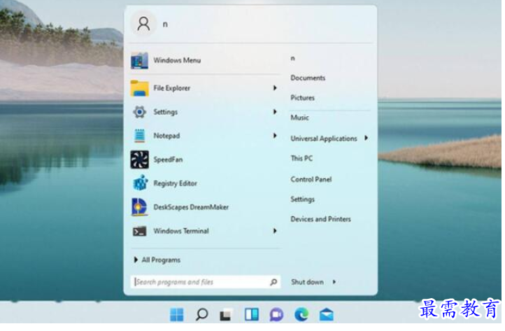Click the Windows Start button on taskbar
The width and height of the screenshot is (505, 331).
pos(177,315)
